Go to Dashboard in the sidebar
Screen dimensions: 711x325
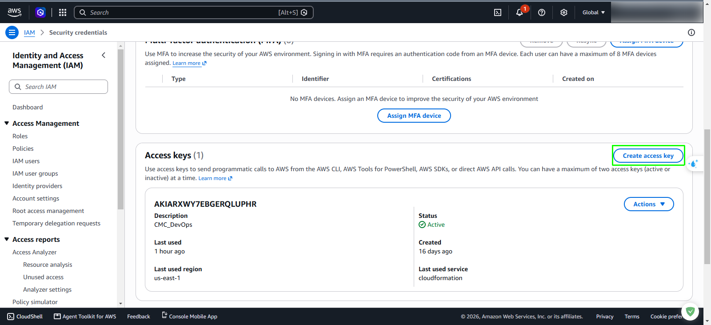pyautogui.click(x=28, y=107)
